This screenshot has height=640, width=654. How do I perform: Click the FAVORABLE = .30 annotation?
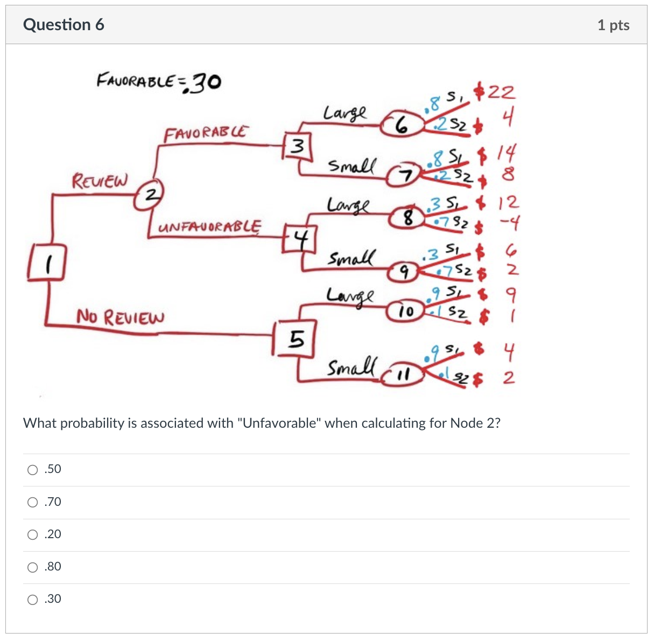point(158,82)
